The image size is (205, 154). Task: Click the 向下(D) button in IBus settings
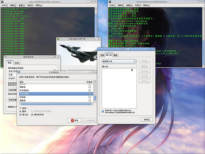tap(145, 76)
